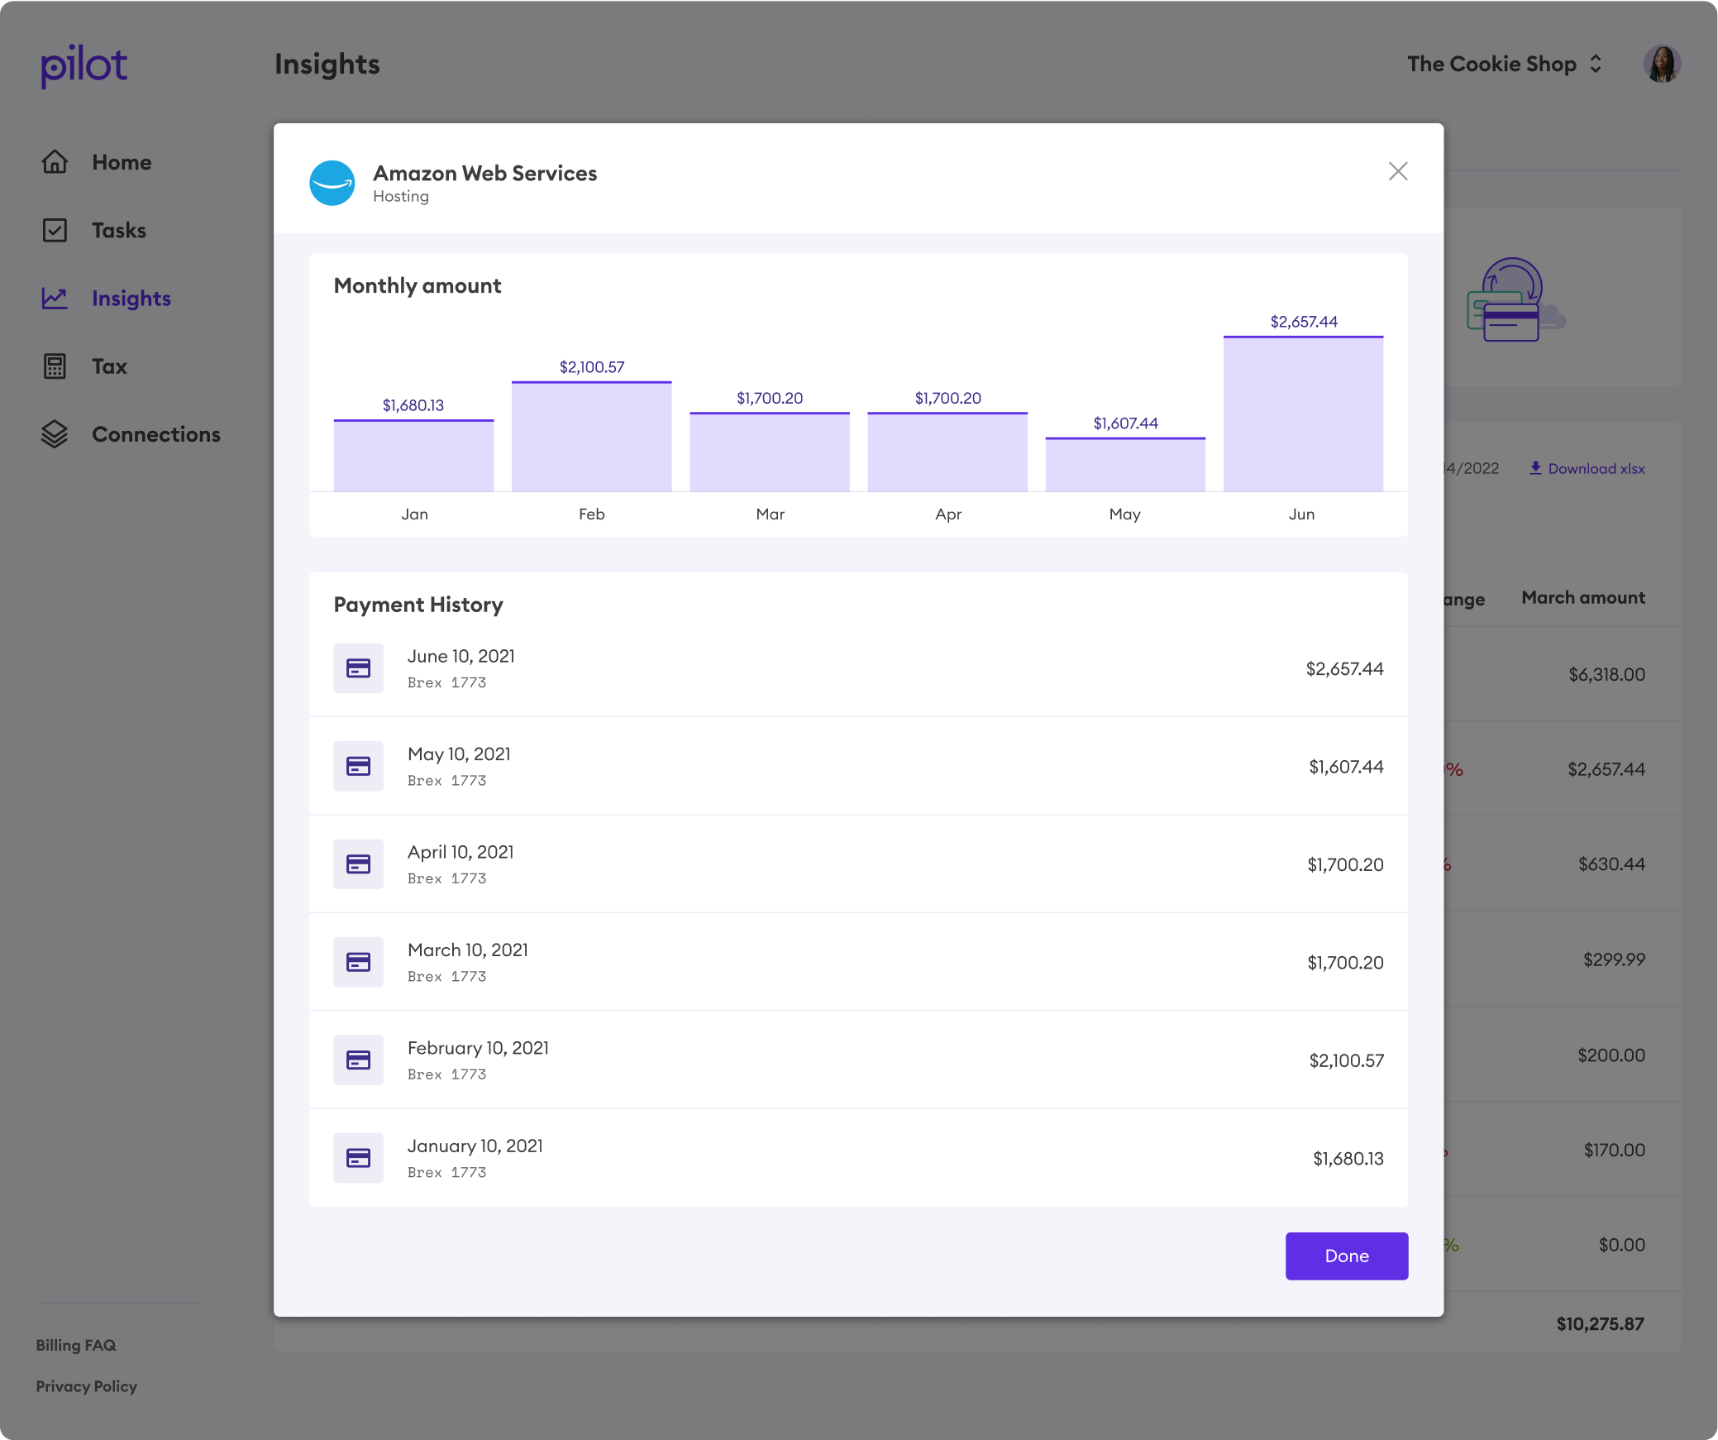Click the $6,318.00 background table amount
The width and height of the screenshot is (1718, 1440).
tap(1606, 674)
